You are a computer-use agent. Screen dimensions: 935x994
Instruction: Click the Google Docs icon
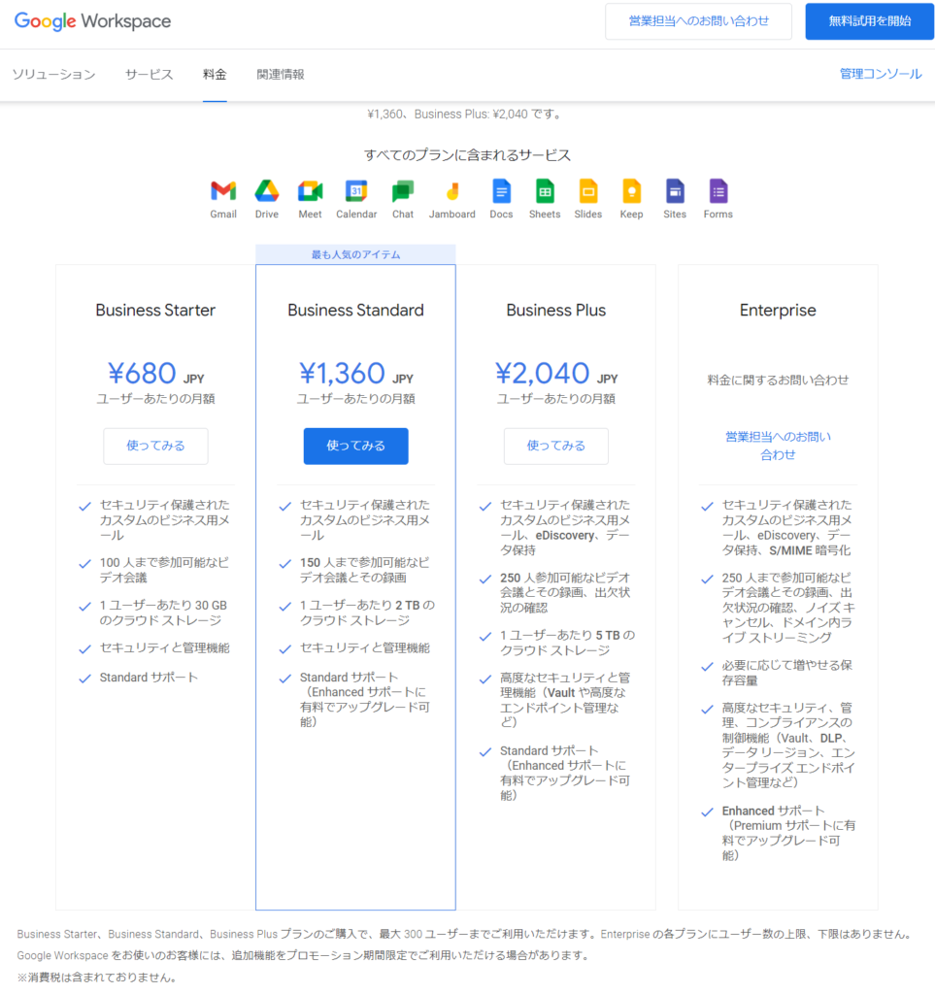[x=501, y=191]
